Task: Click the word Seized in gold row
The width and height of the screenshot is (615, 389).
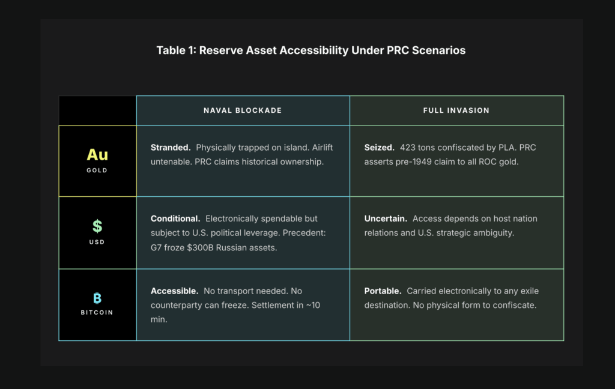Action: pyautogui.click(x=380, y=148)
